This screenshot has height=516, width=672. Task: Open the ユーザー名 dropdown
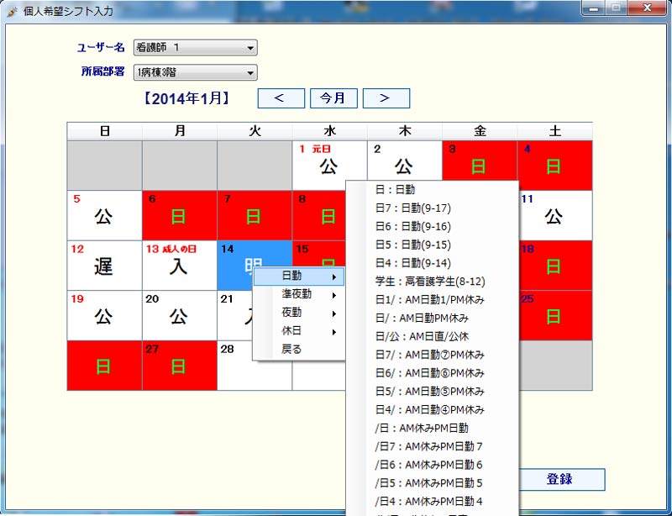coord(195,48)
